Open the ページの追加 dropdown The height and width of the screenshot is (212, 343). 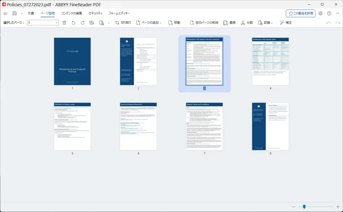(149, 22)
